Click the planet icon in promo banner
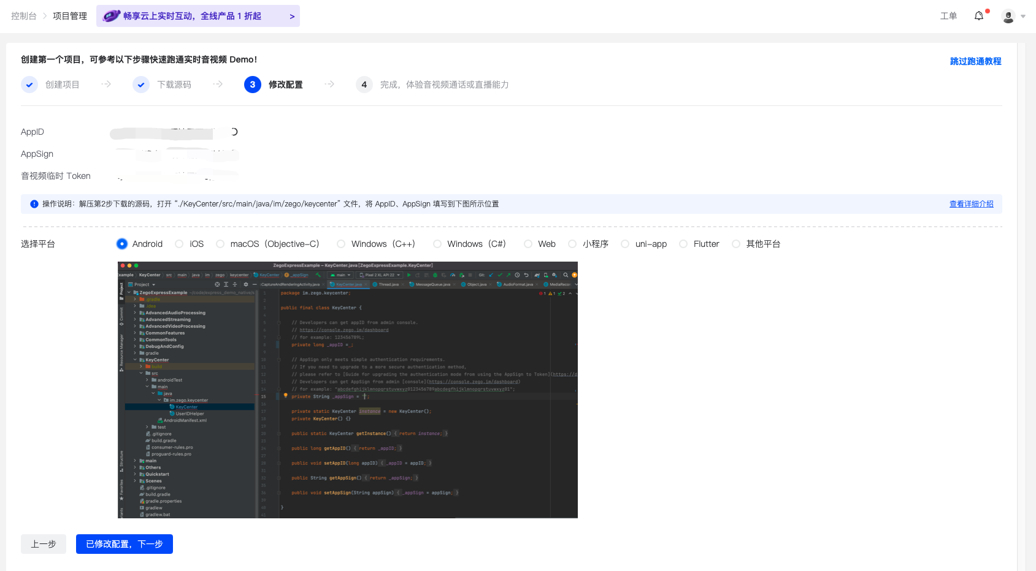Screen dimensions: 1036x571 pyautogui.click(x=111, y=16)
